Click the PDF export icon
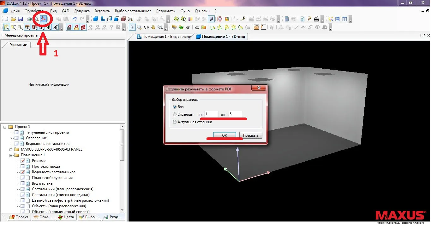431x230 pixels. click(x=43, y=19)
